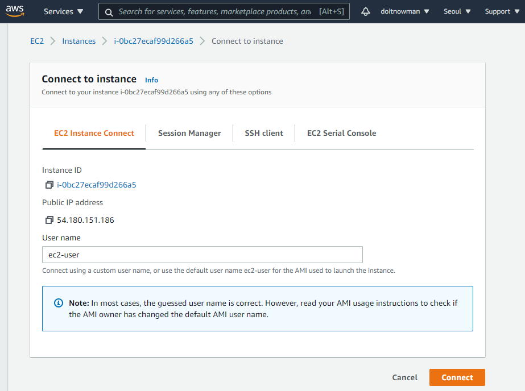
Task: Click the Connect button
Action: pos(457,377)
